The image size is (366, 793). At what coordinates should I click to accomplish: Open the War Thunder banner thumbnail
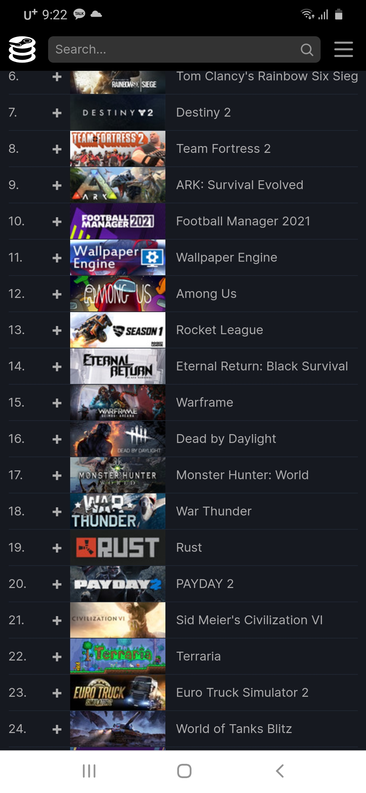pos(118,511)
